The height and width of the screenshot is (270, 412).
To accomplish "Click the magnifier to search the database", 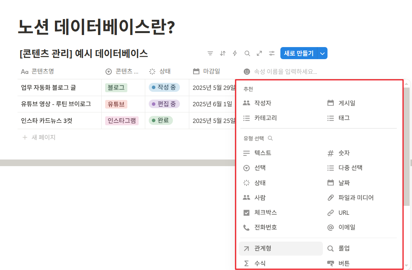I will pos(247,53).
